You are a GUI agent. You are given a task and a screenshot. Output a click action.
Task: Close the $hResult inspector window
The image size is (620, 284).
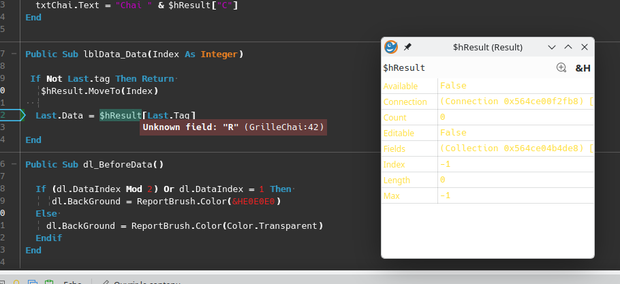585,47
